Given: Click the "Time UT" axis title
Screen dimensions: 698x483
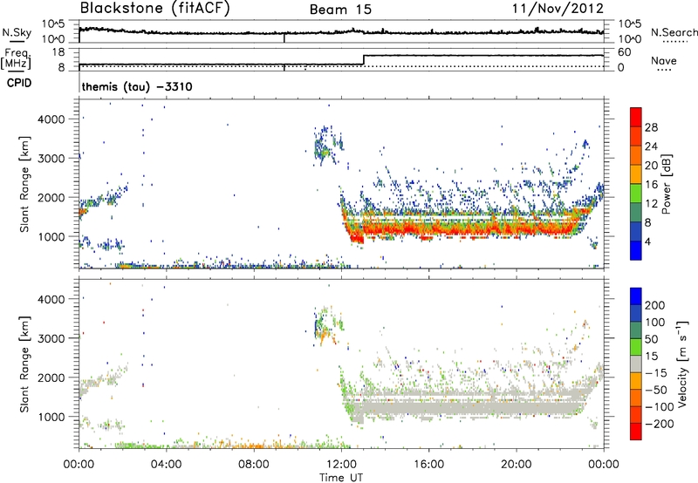Looking at the screenshot, I should click(341, 478).
